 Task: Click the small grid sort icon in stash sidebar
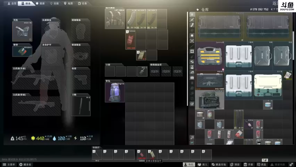(192, 137)
